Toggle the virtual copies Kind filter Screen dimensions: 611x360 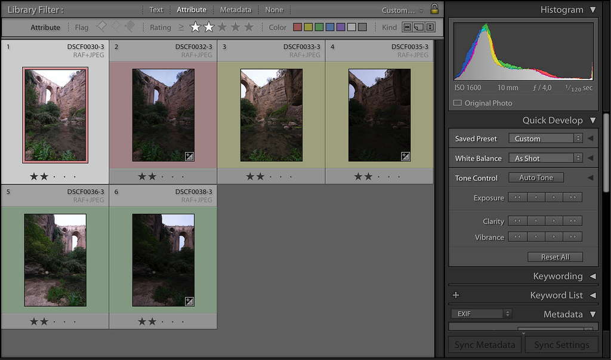tap(418, 27)
